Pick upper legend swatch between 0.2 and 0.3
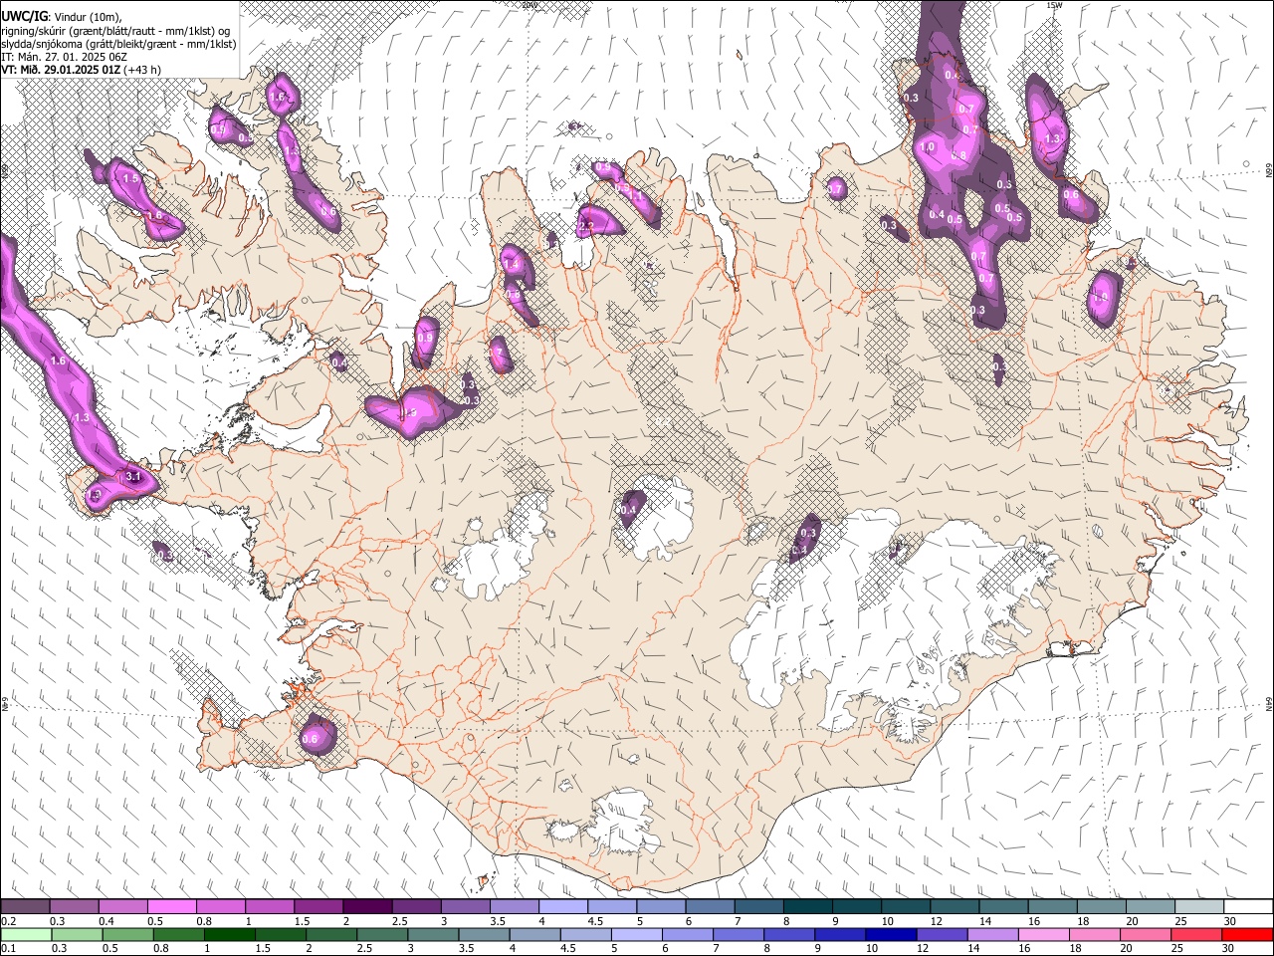The image size is (1274, 956). pyautogui.click(x=25, y=906)
